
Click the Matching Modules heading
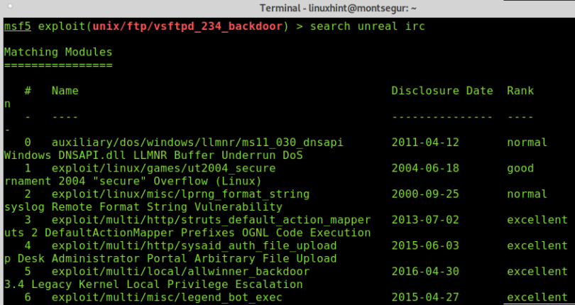coord(58,52)
